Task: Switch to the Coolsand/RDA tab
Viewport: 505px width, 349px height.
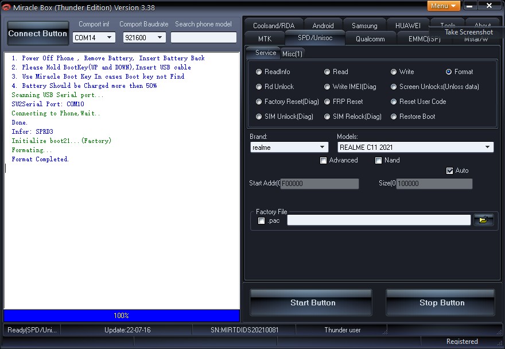Action: (x=273, y=25)
